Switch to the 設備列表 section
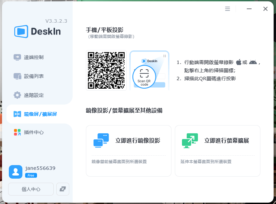The height and width of the screenshot is (204, 276). click(x=37, y=76)
